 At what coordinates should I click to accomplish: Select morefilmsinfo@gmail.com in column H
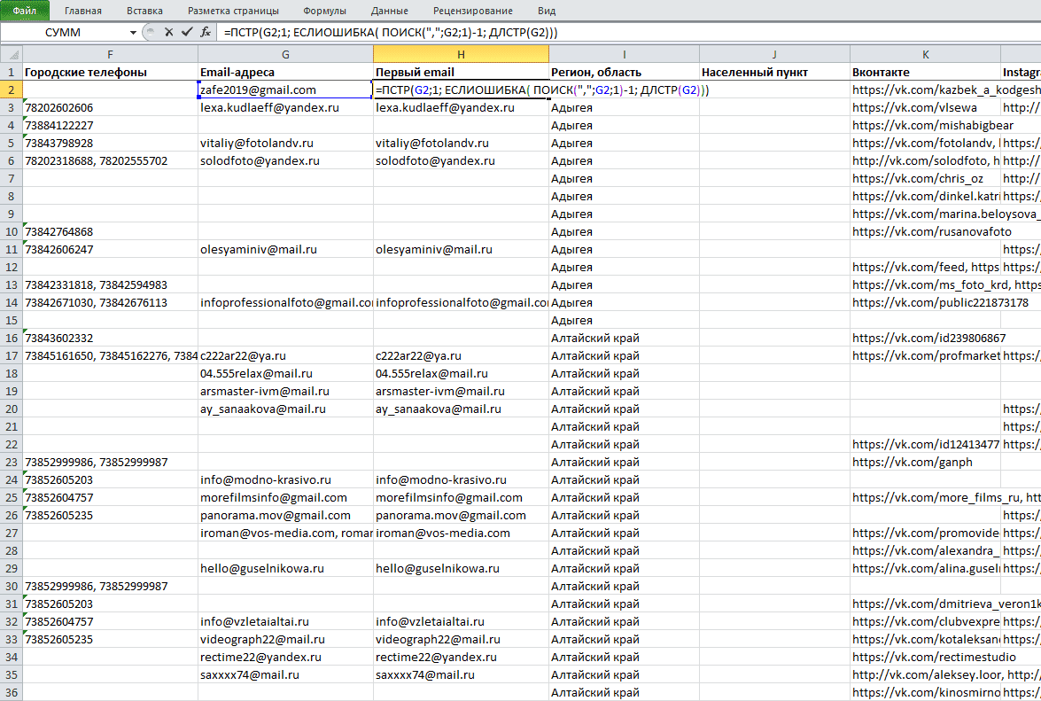tap(461, 497)
